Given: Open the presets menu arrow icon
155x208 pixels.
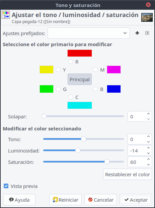Looking at the screenshot, I should tap(147, 33).
